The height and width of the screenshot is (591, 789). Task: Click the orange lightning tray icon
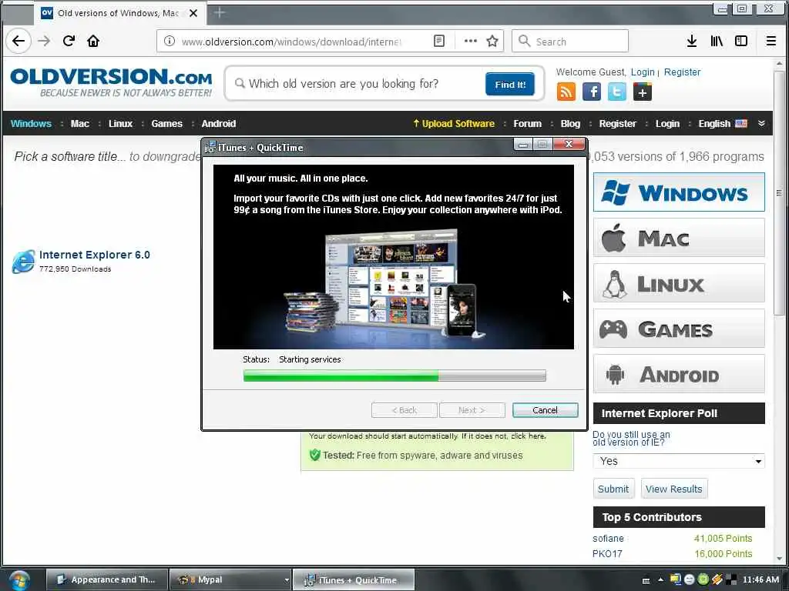point(717,579)
